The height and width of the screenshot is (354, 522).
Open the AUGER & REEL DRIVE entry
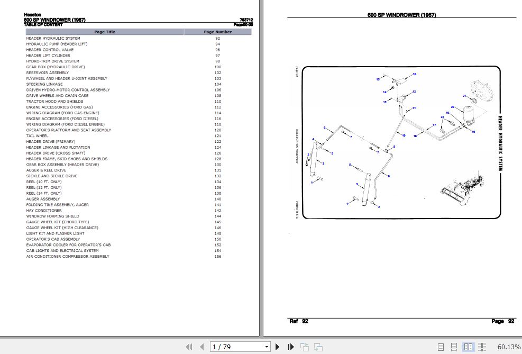47,170
